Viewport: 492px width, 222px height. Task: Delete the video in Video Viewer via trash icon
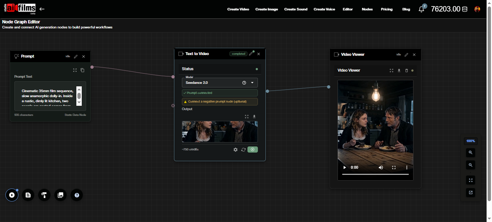[406, 71]
